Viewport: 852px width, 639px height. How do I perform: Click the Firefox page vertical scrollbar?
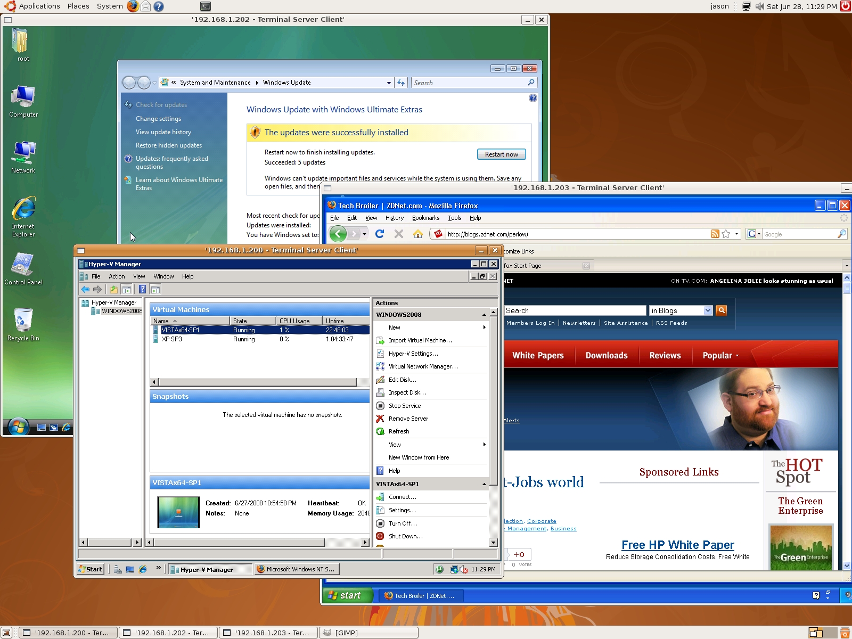click(x=847, y=421)
